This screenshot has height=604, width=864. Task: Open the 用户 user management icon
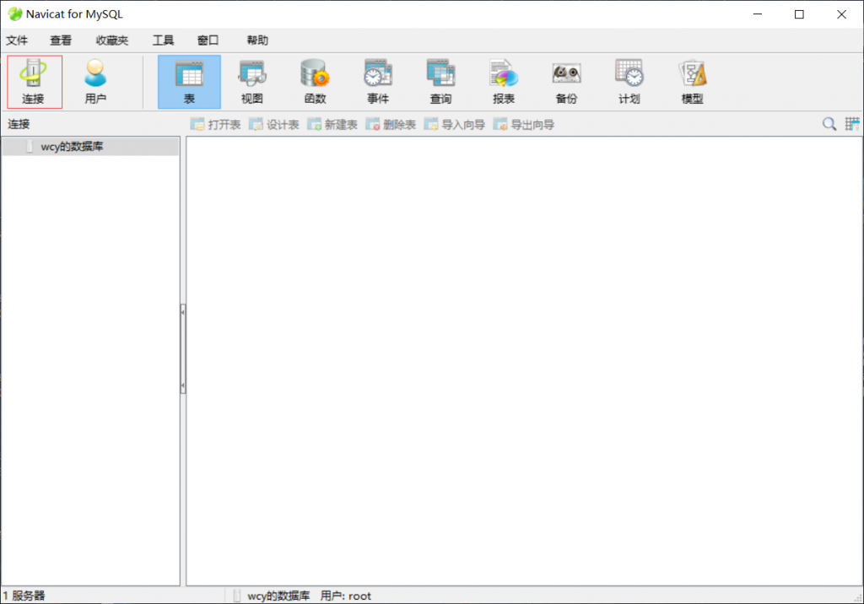[x=95, y=82]
